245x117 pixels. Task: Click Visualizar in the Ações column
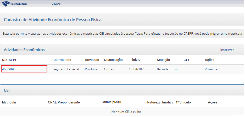[x=212, y=69]
